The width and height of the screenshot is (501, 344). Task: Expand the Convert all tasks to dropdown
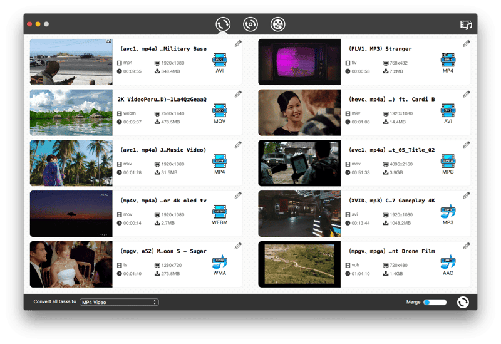tap(119, 302)
